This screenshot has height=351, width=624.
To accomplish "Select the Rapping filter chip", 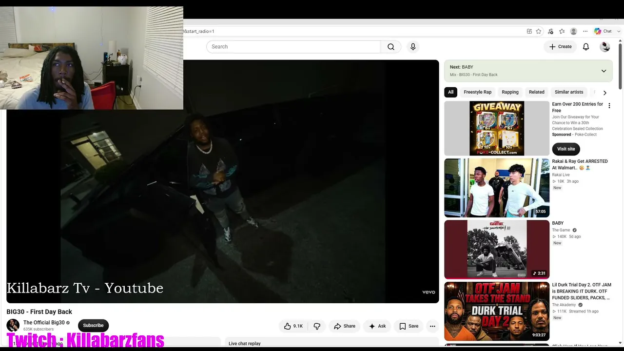I will (510, 92).
